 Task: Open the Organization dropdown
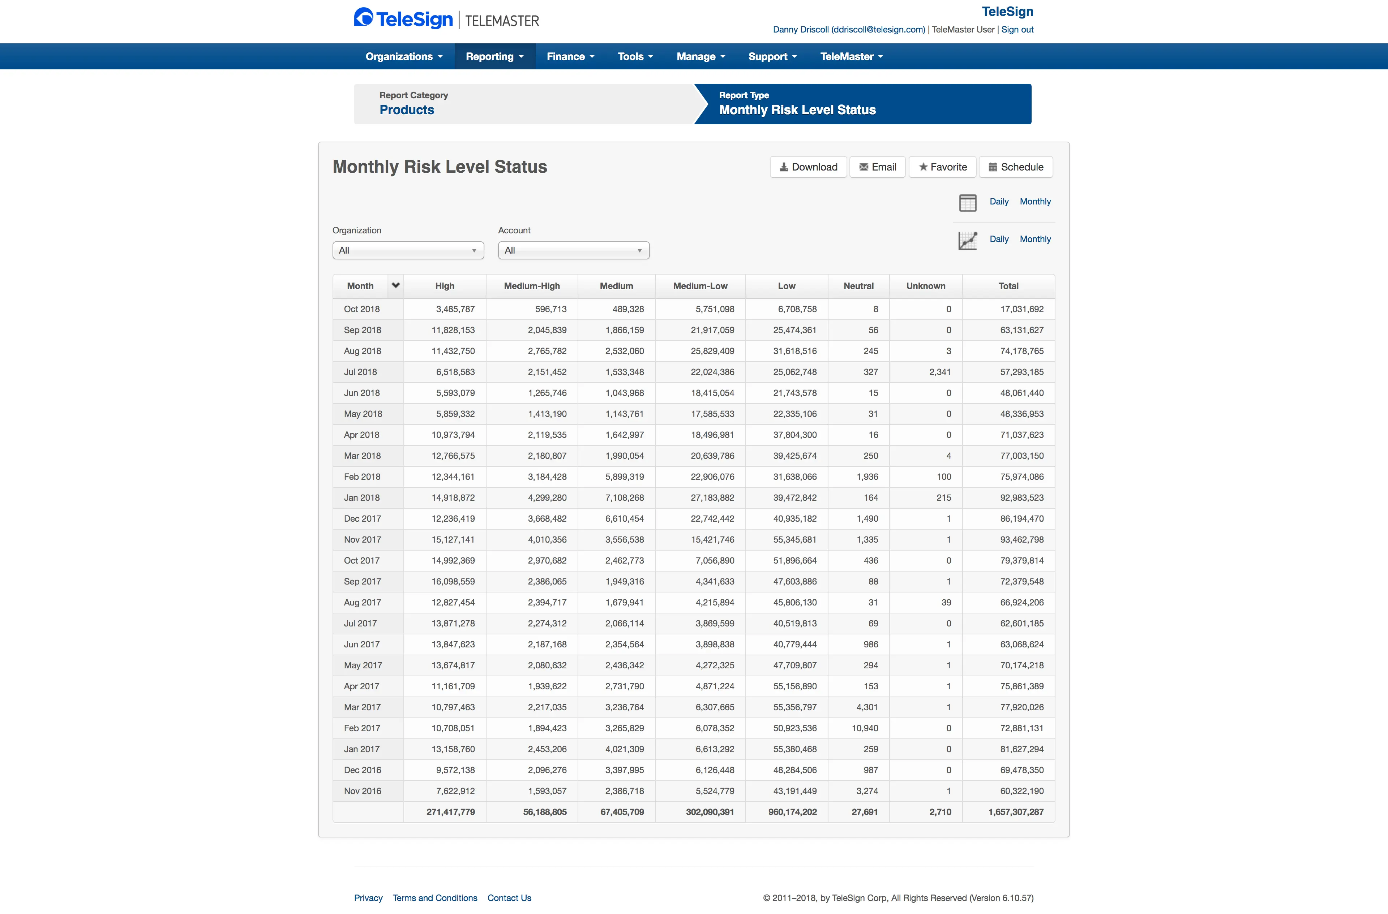click(408, 250)
